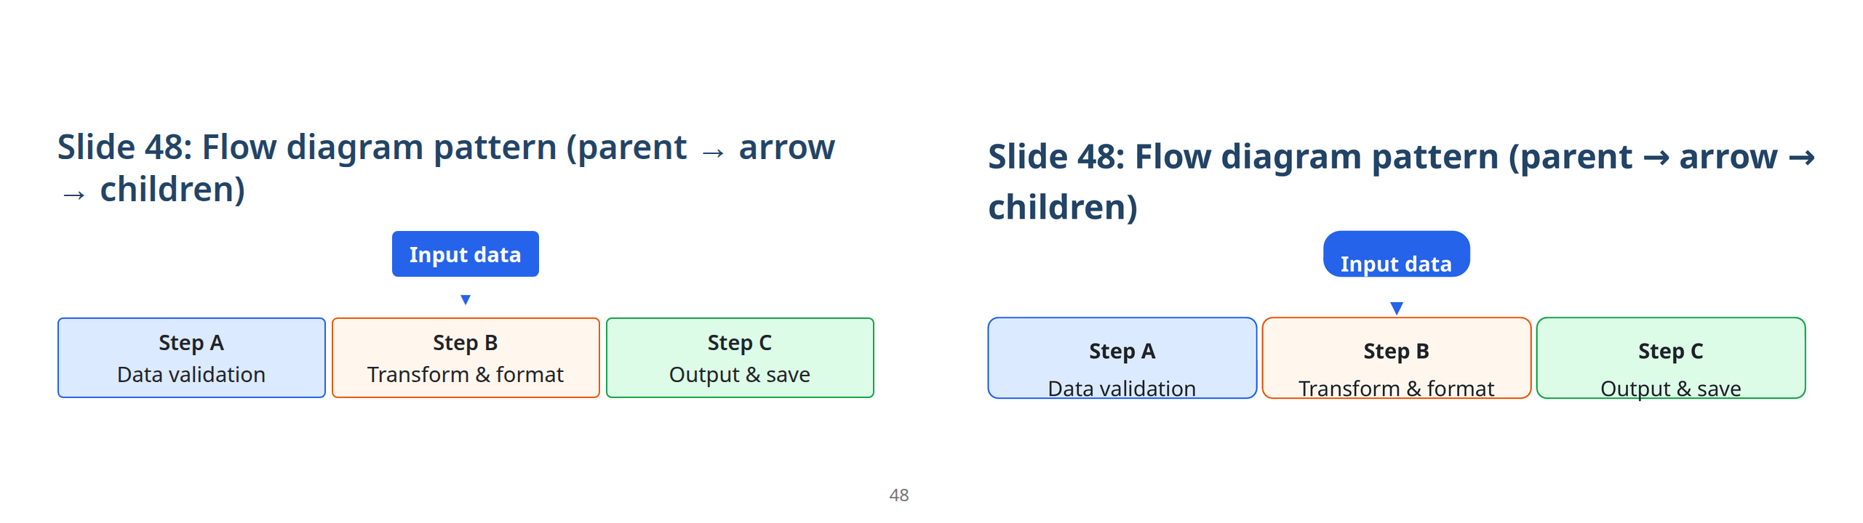Click the word 'children)' in the right title
The height and width of the screenshot is (523, 1863).
pyautogui.click(x=1063, y=208)
